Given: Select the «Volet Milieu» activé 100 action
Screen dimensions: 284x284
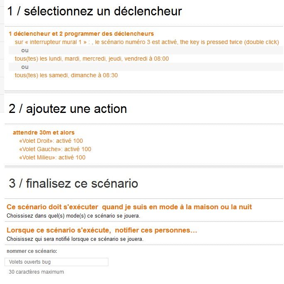Looking at the screenshot, I should click(x=52, y=157).
